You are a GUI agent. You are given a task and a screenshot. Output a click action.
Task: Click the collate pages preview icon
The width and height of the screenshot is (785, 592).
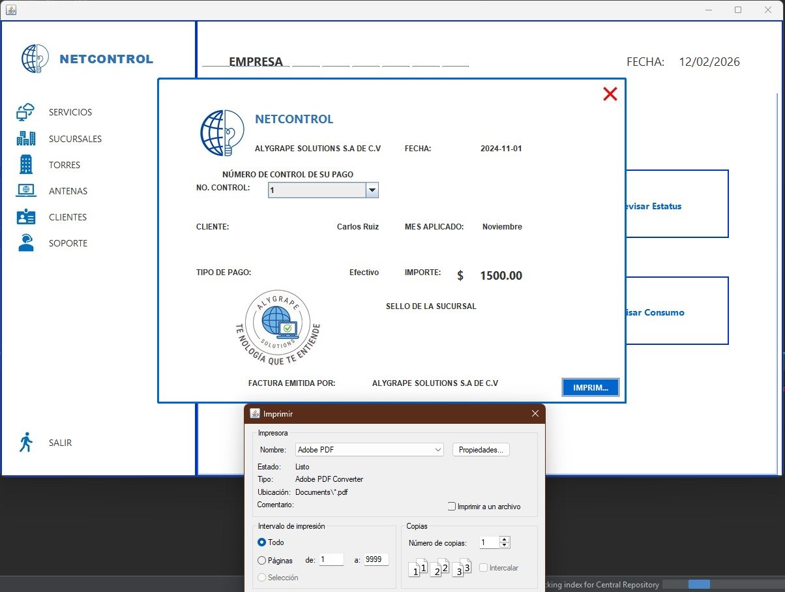click(439, 568)
